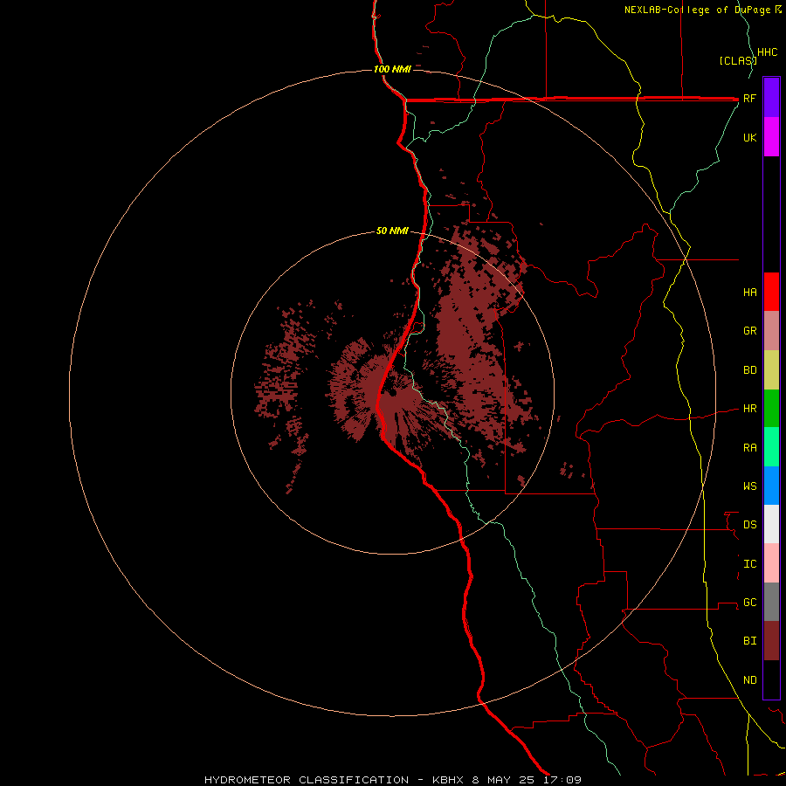Click the NEXLAB-College of DuPage credit text
786x786 pixels.
click(700, 10)
